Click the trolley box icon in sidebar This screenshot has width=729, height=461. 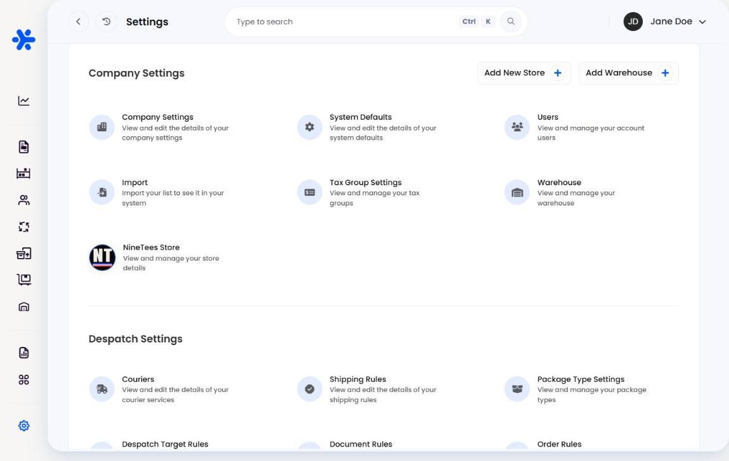click(x=23, y=280)
